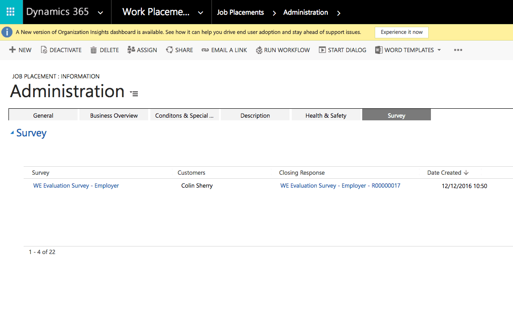Deactivate the current record
Screen dimensions: 513x316
coord(45,49)
